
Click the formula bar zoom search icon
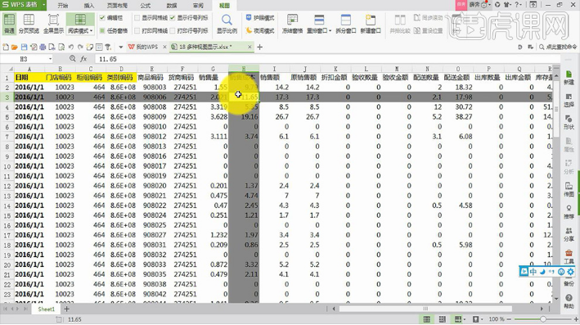click(73, 59)
